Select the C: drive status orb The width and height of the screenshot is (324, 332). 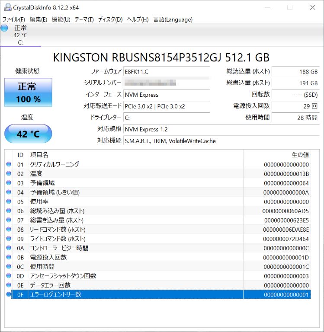[x=4, y=28]
